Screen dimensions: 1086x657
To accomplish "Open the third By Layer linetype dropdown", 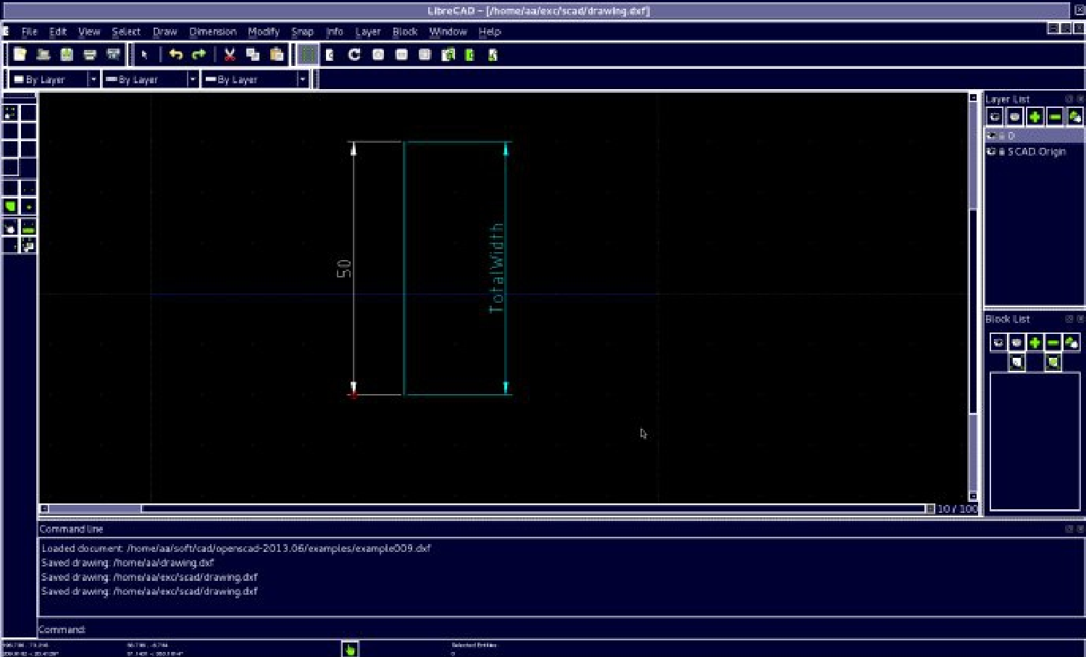I will (x=302, y=80).
